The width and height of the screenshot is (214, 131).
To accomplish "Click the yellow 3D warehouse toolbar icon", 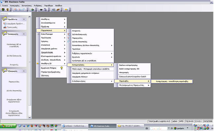I will pyautogui.click(x=66, y=10).
